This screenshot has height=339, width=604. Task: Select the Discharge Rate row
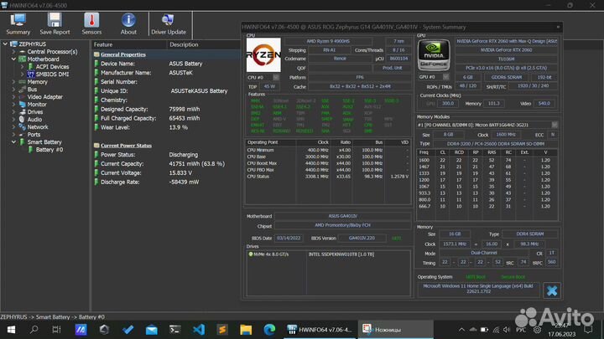click(165, 182)
